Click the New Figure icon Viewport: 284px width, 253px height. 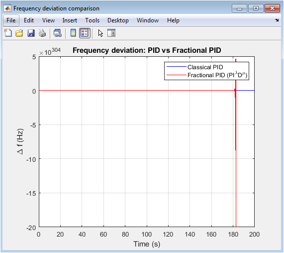[8, 33]
